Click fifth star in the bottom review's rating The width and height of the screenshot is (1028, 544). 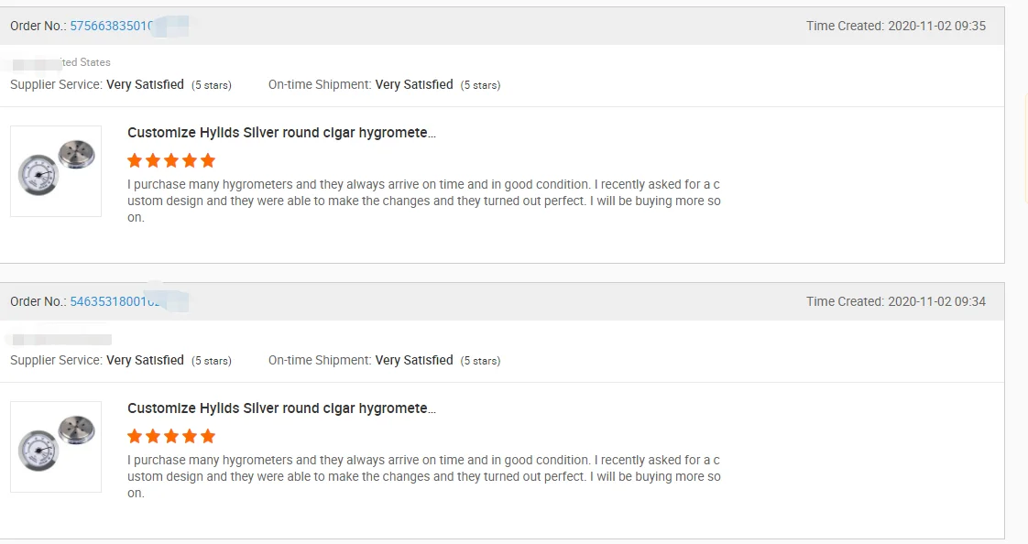click(x=208, y=436)
